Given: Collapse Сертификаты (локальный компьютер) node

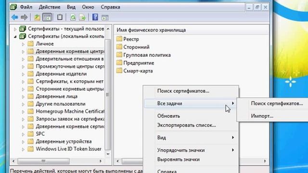Looking at the screenshot, I should [x=15, y=37].
